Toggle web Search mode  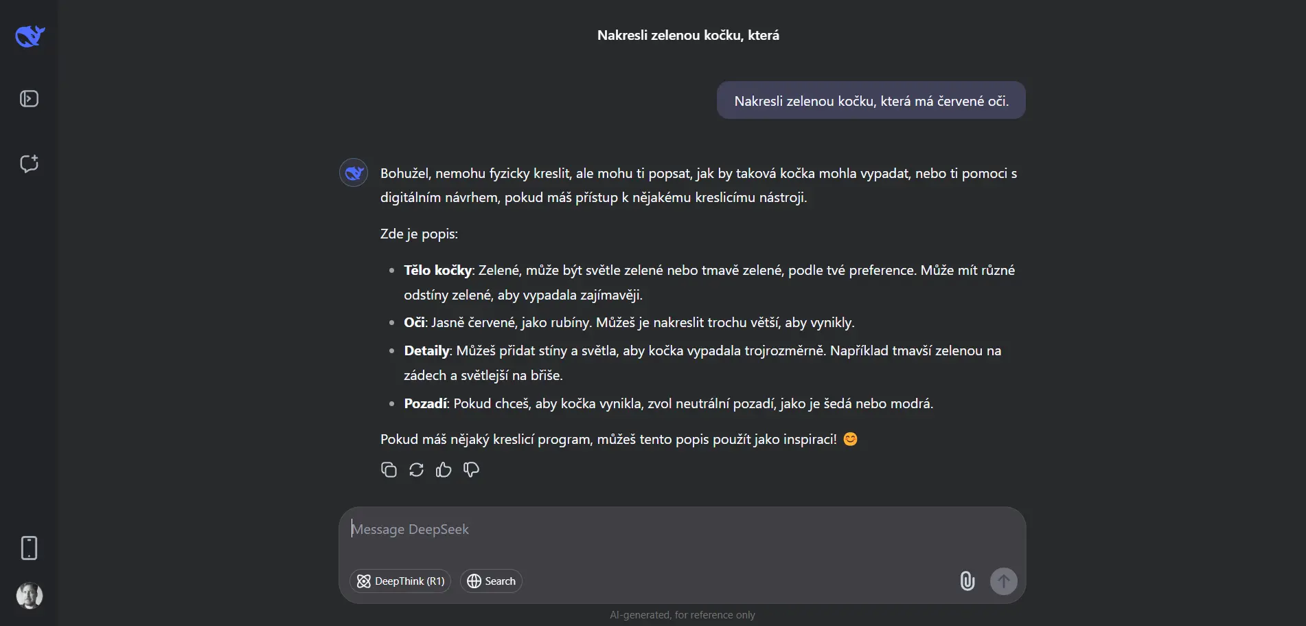click(x=491, y=581)
